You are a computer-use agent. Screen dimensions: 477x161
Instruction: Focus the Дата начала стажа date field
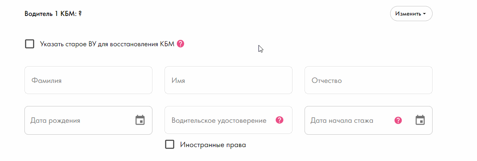point(369,120)
